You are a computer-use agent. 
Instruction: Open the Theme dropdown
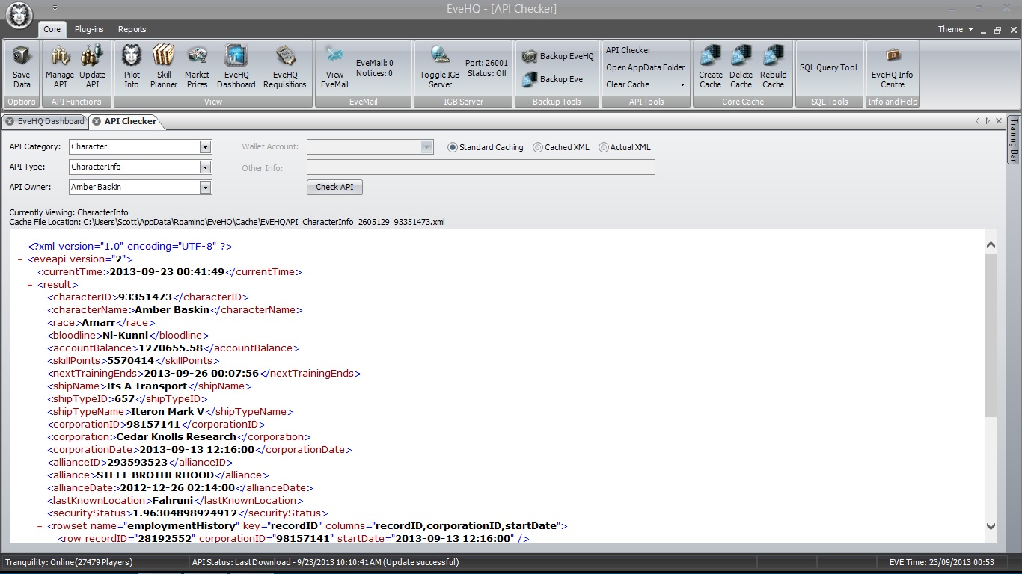pyautogui.click(x=956, y=30)
